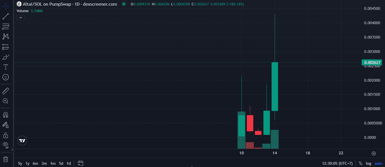
Task: Open time zone menu 12:30:05 (UTC+7)
Action: (337, 163)
